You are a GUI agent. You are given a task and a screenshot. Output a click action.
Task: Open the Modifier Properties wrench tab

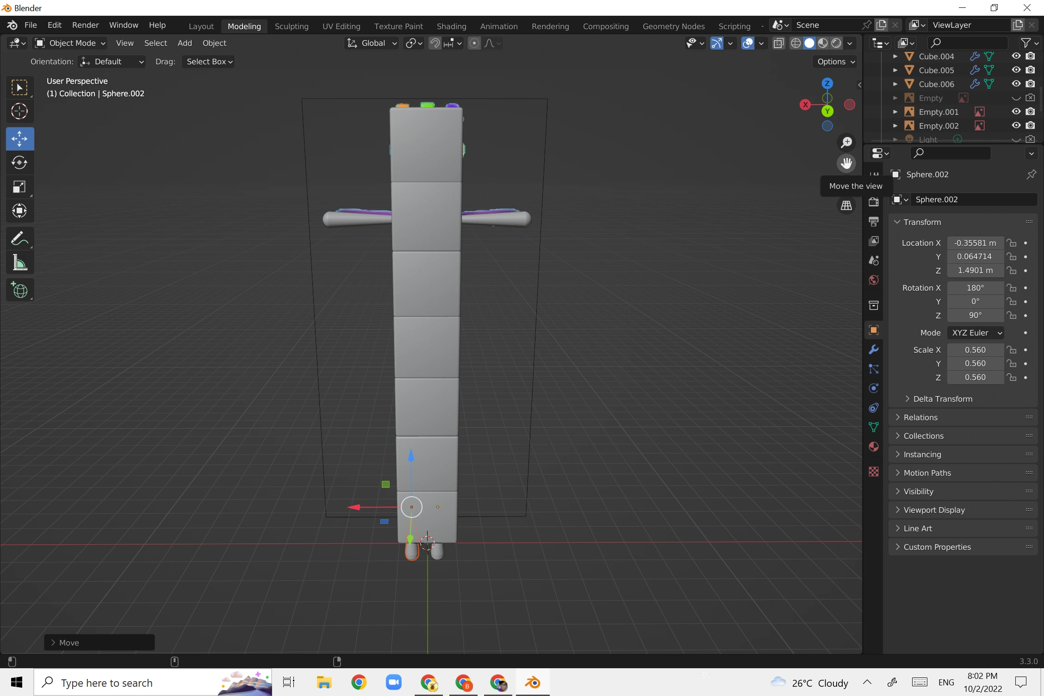coord(873,349)
